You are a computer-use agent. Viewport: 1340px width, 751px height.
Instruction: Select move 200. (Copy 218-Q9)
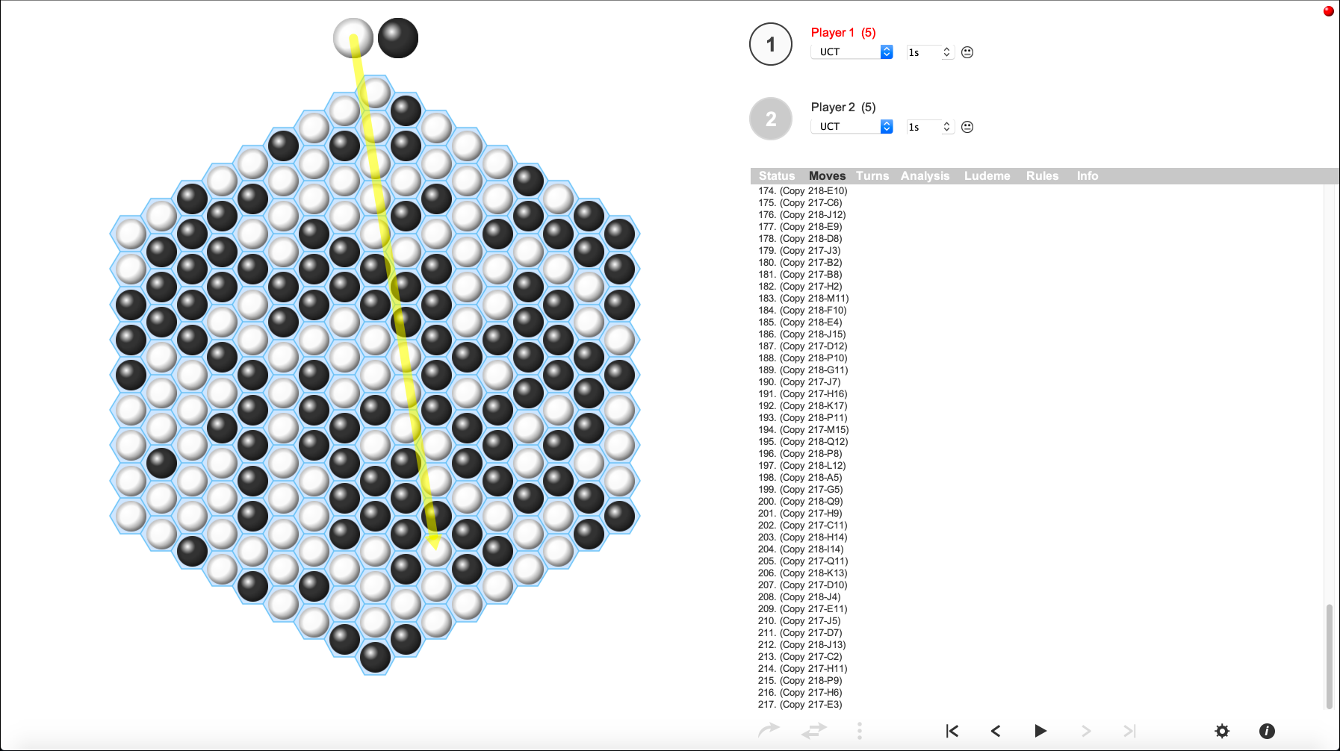pos(800,502)
